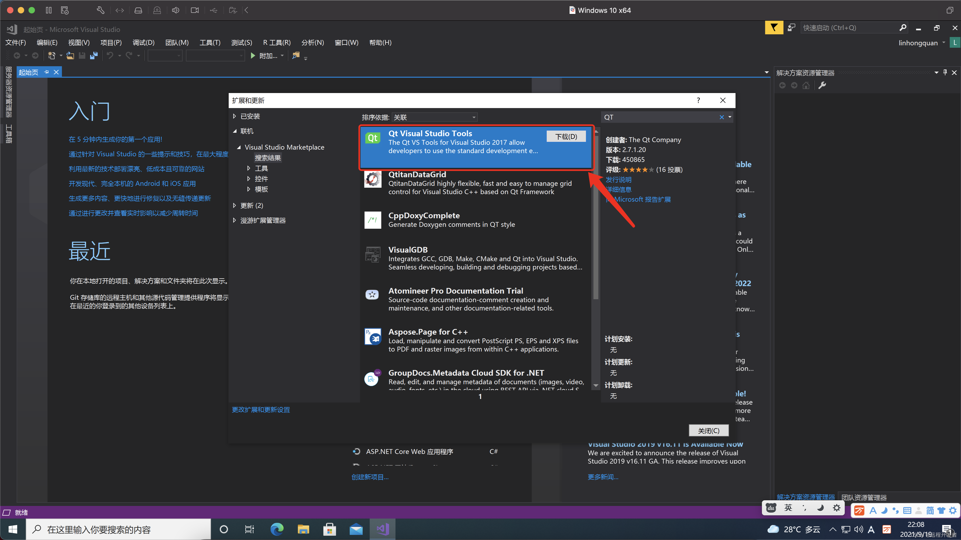
Task: Click the notifications flag icon in title bar
Action: click(x=774, y=28)
